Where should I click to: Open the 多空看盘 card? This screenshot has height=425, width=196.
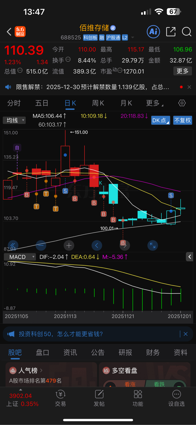click(145, 375)
